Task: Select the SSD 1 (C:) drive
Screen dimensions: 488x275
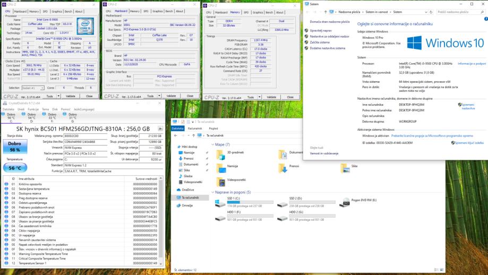Action: click(244, 202)
